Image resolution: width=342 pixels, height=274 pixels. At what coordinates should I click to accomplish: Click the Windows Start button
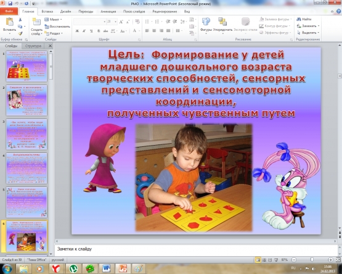[x=7, y=268]
